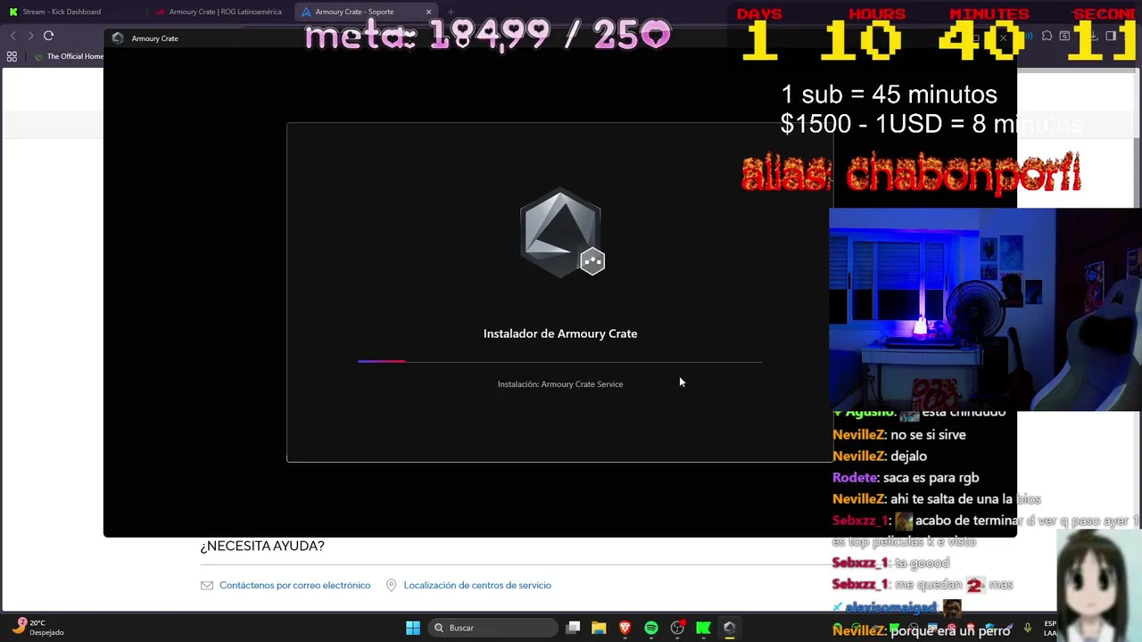Reload the current browser page
The image size is (1142, 642).
pyautogui.click(x=48, y=36)
